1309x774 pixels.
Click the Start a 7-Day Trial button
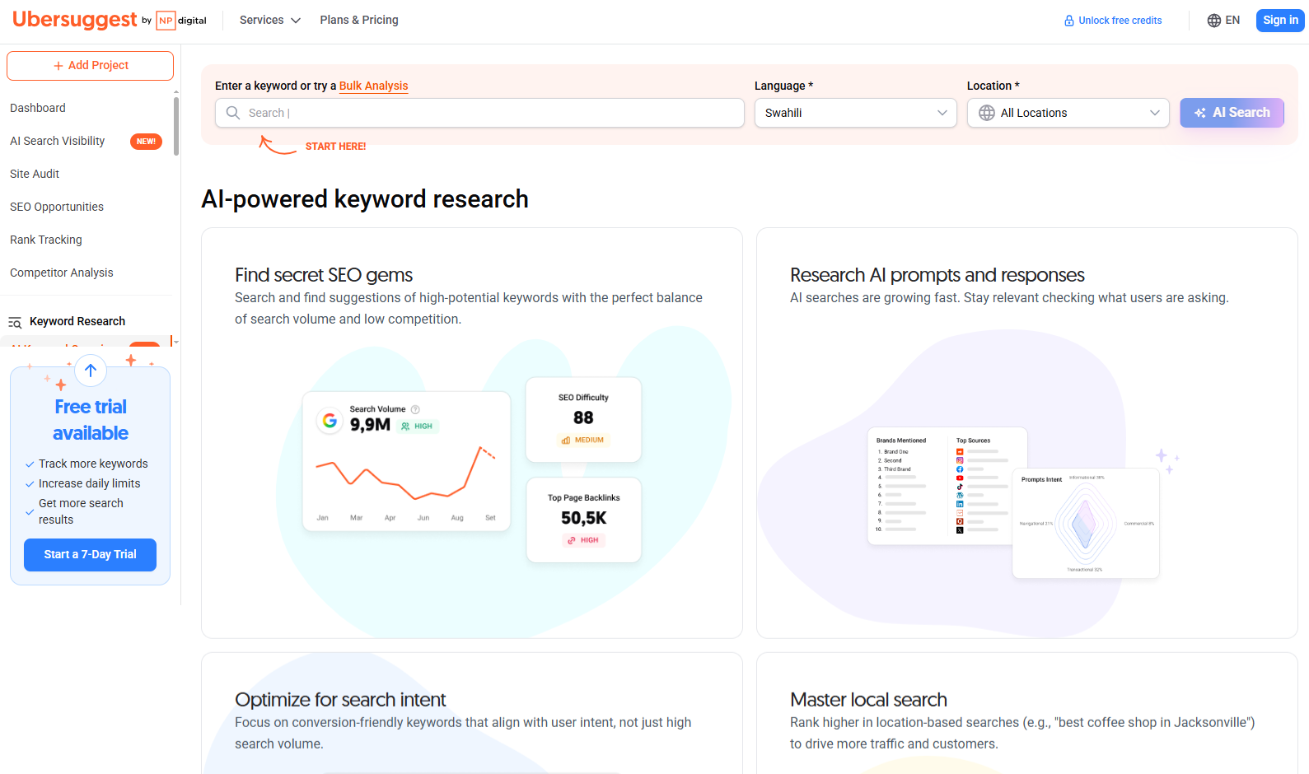point(90,555)
